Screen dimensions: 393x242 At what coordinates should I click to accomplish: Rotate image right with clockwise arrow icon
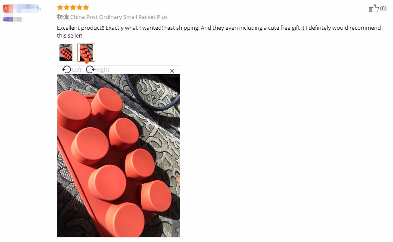(90, 69)
